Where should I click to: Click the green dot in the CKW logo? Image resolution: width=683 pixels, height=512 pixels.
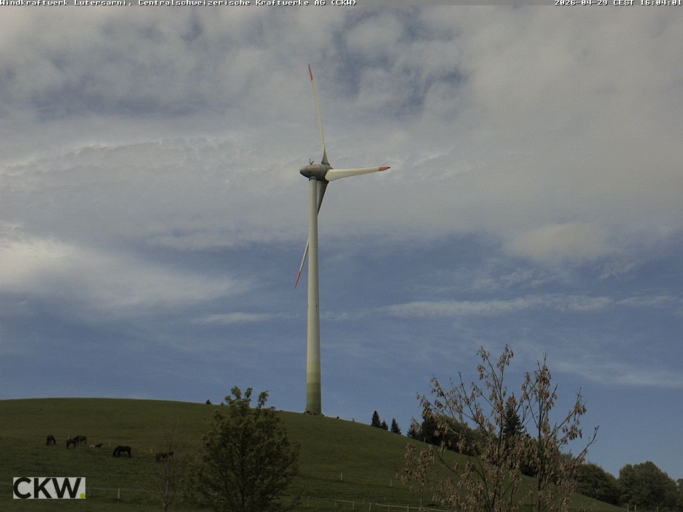point(82,495)
